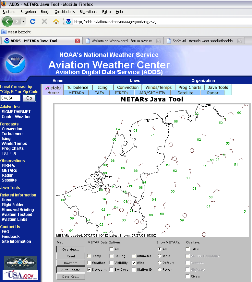Open the Bestand menu
Image resolution: width=252 pixels, height=282 pixels.
(x=9, y=12)
